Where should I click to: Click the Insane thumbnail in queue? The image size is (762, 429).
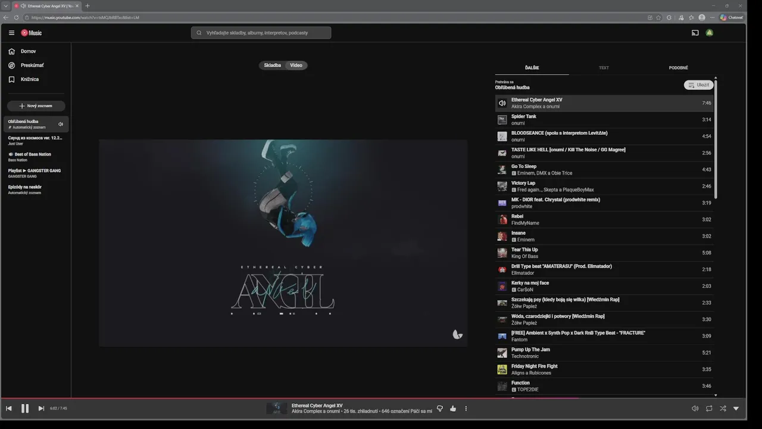(502, 237)
